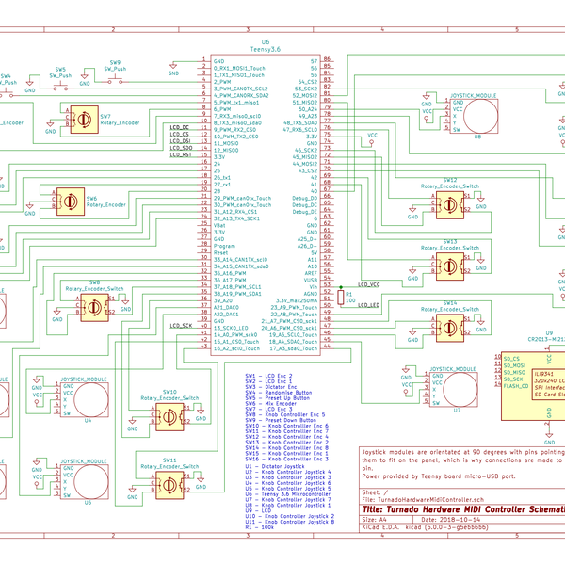Viewport: 565px width, 565px height.
Task: Click the SD_CS pin label on U9
Action: click(x=511, y=359)
